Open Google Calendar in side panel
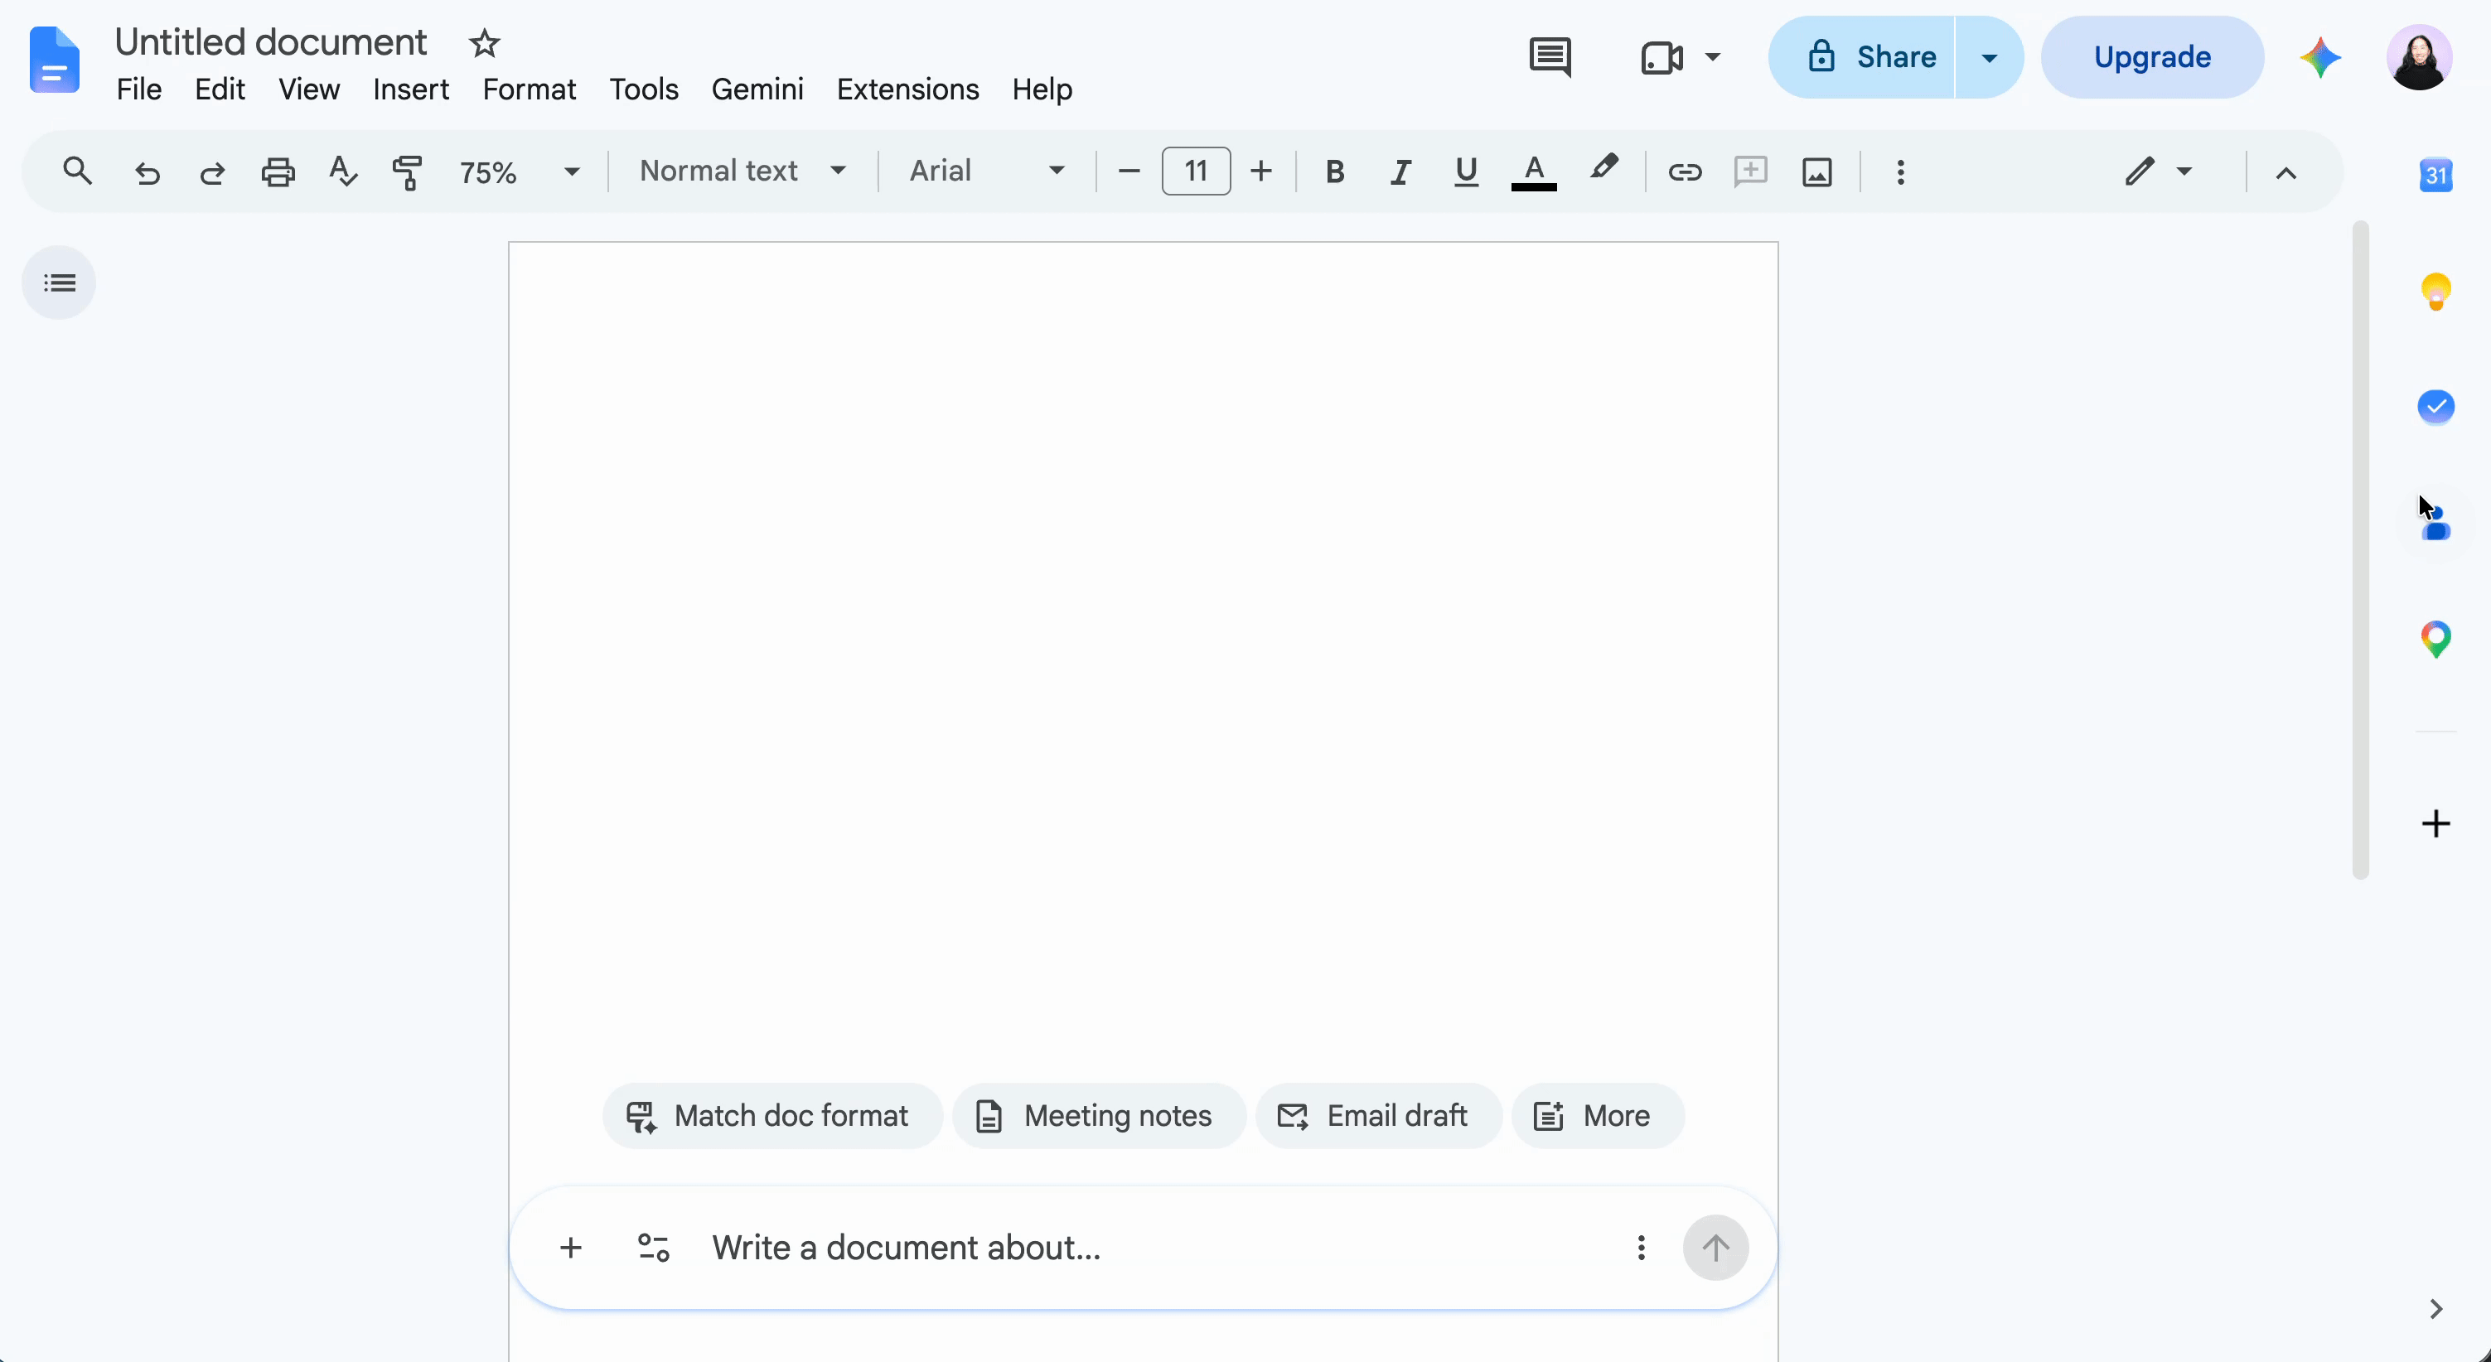This screenshot has width=2491, height=1362. point(2435,175)
